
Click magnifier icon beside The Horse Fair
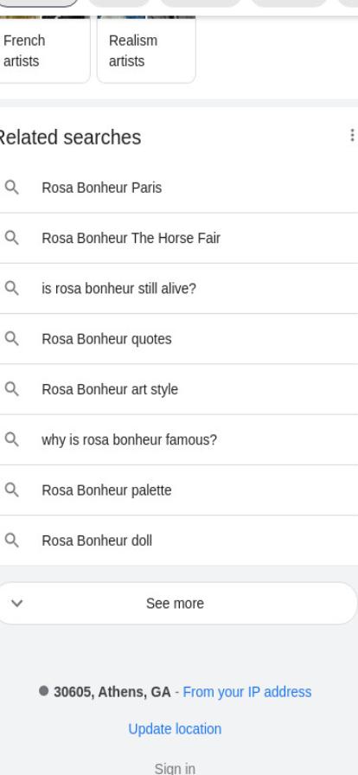point(12,238)
